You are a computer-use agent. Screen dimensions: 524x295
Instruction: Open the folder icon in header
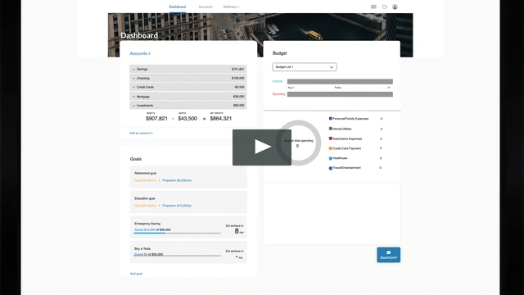click(385, 7)
